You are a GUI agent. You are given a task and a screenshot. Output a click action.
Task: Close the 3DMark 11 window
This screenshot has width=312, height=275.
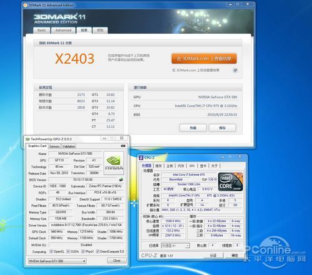pyautogui.click(x=248, y=4)
